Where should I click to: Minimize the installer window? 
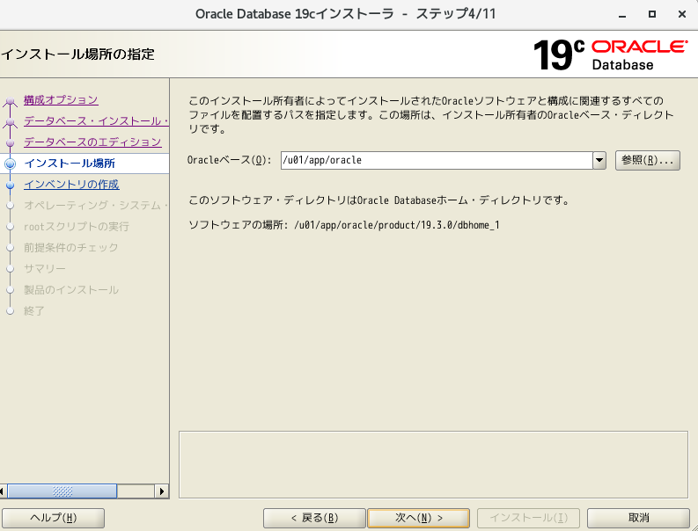point(622,15)
